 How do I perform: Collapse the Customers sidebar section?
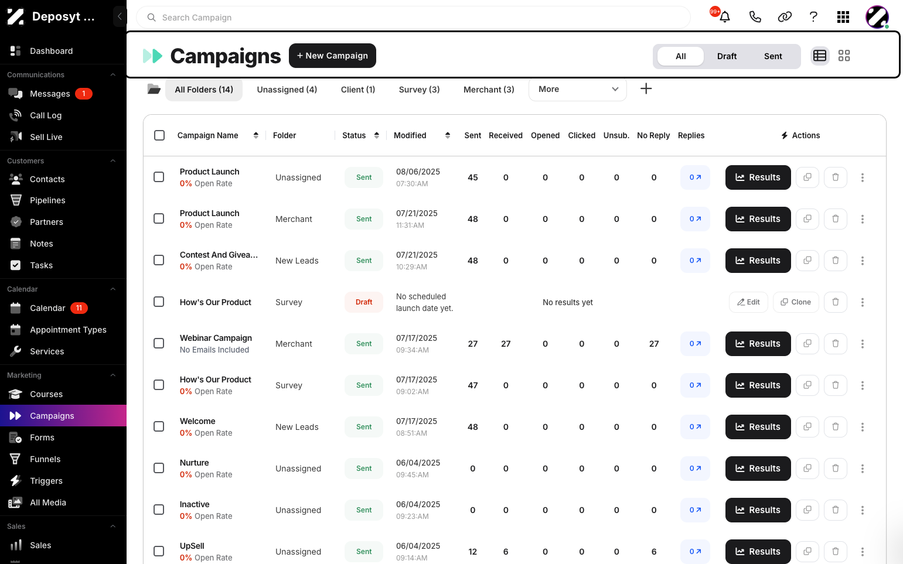coord(113,161)
